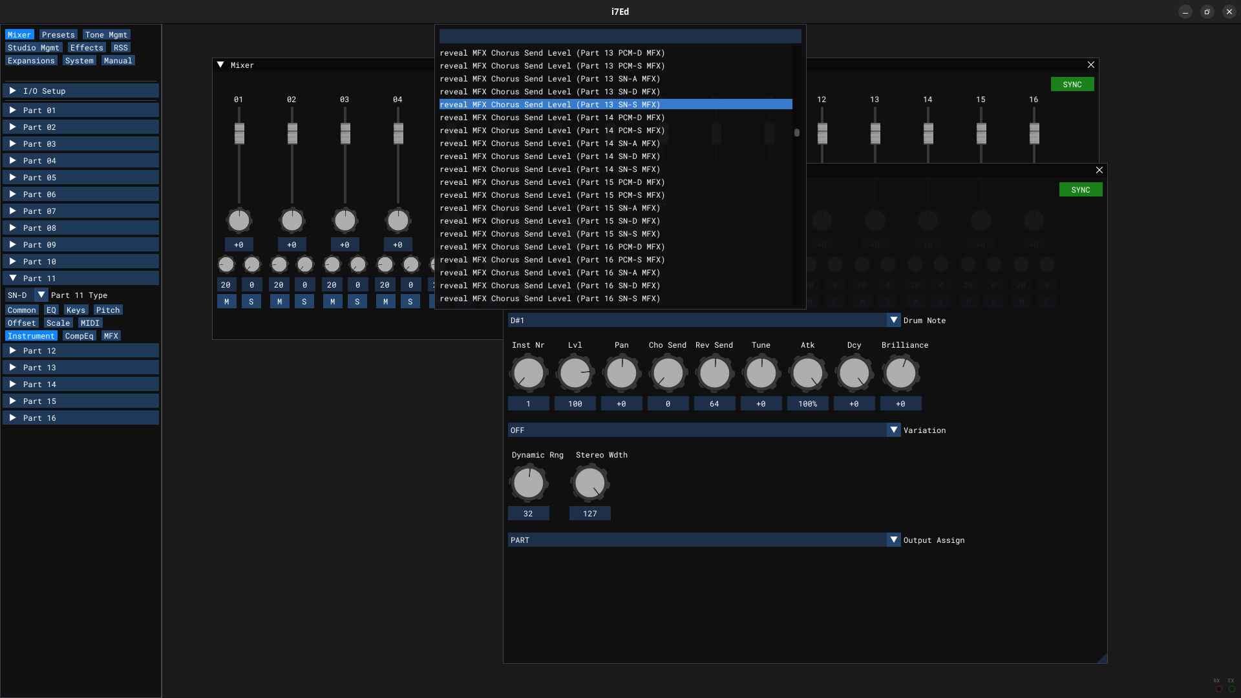1241x698 pixels.
Task: Solo mixer channel 03
Action: pyautogui.click(x=357, y=302)
